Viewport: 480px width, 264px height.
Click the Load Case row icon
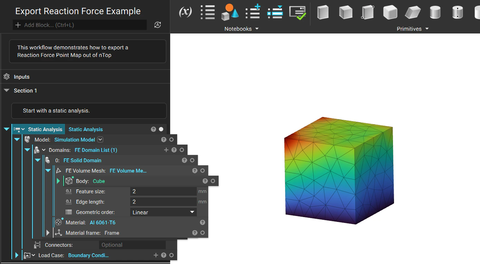[x=27, y=255]
